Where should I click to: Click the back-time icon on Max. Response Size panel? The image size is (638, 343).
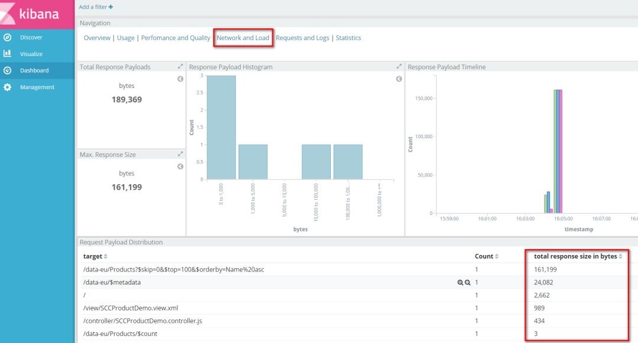[x=180, y=166]
